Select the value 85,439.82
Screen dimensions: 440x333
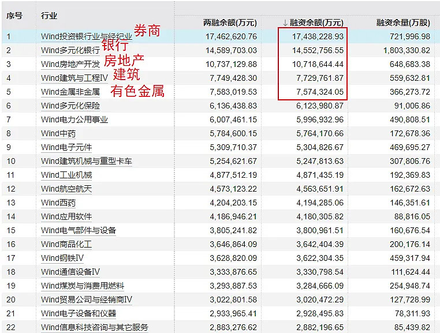pos(412,327)
